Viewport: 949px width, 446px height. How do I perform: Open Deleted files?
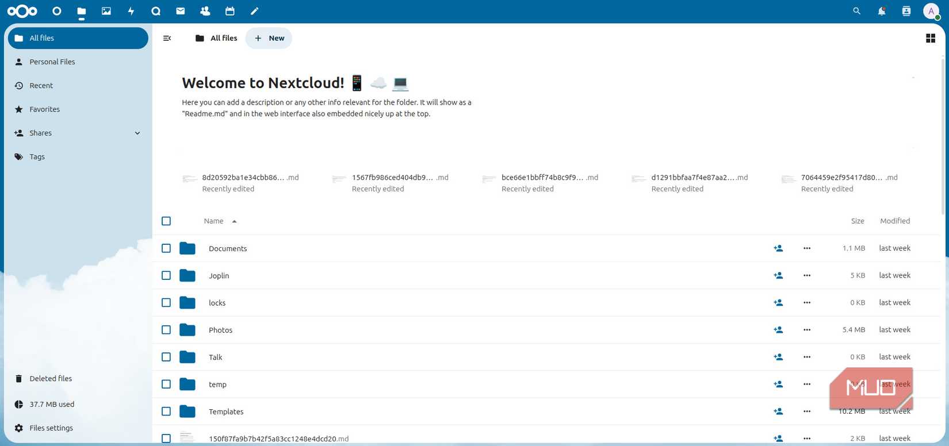click(x=78, y=379)
